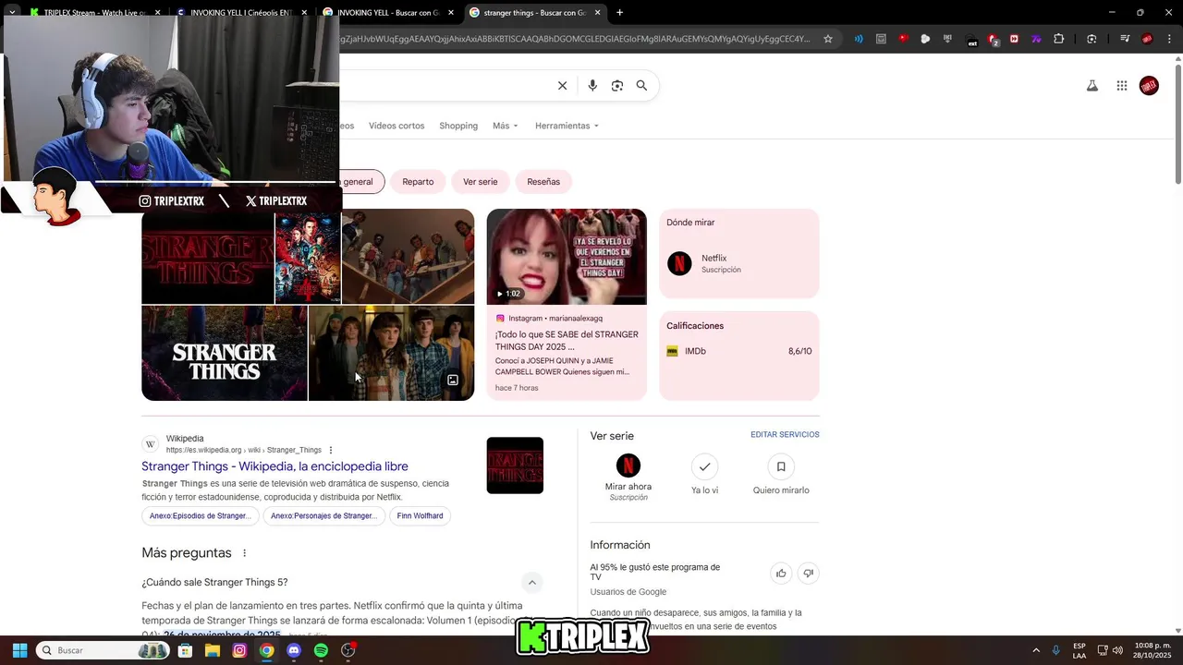Open Discord from the taskbar
This screenshot has width=1183, height=665.
(294, 650)
